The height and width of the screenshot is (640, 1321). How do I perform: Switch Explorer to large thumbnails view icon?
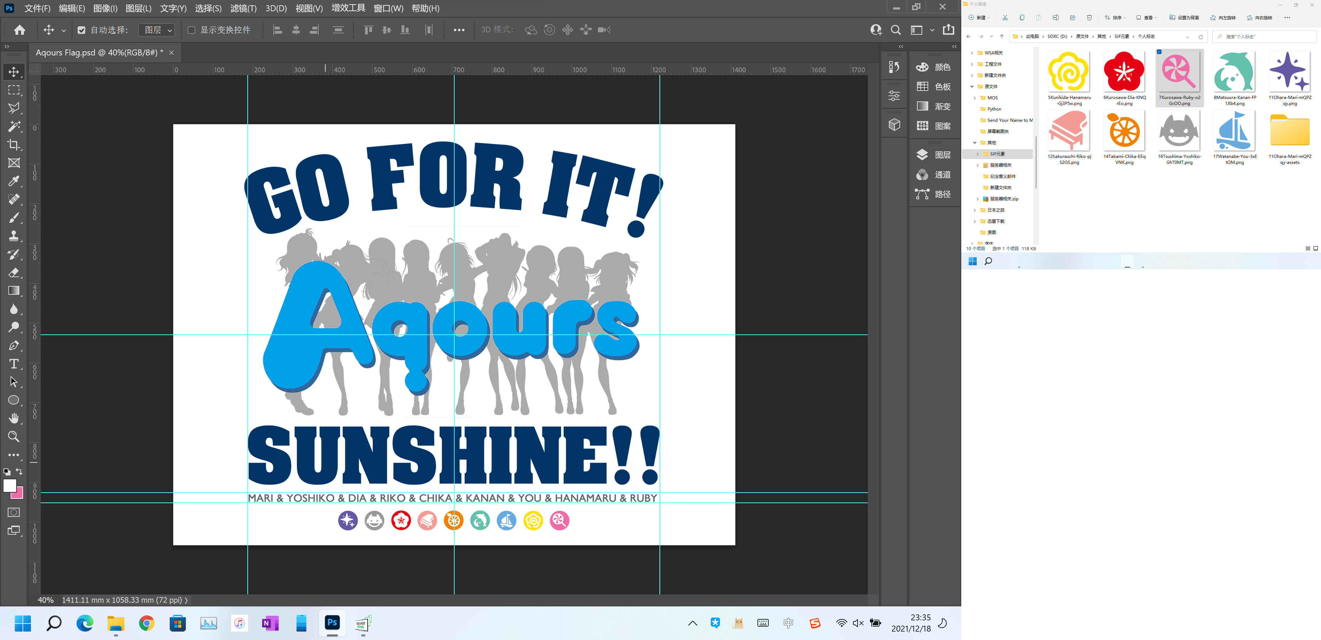(x=1315, y=248)
